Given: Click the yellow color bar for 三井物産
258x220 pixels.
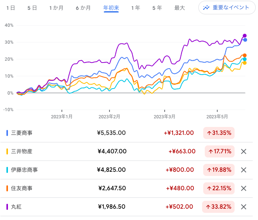Looking at the screenshot, I should click(x=7, y=151).
